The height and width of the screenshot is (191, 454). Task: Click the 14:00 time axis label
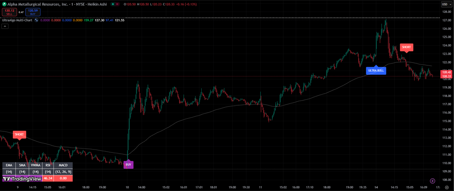tap(141, 187)
